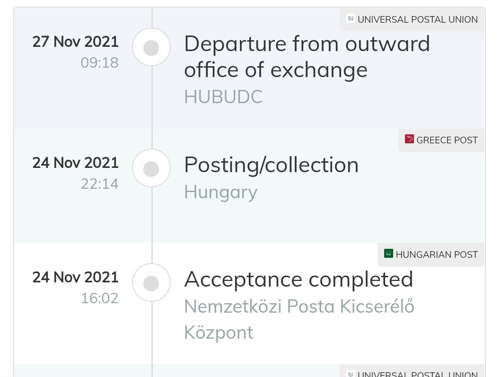This screenshot has height=377, width=501.
Task: Select the UNIVERSAL POSTAL UNION carrier tag
Action: tap(412, 19)
